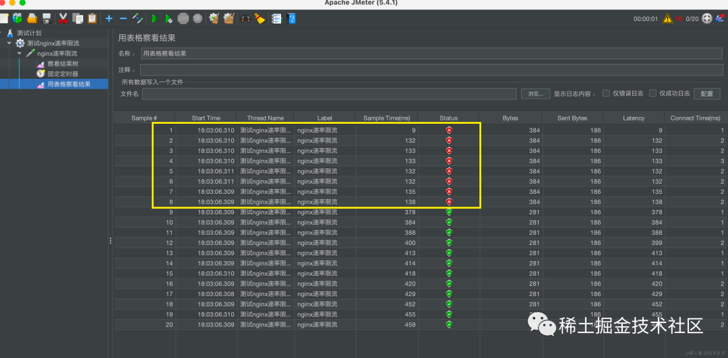Collapse the nginx速率限流 sampler node
The image size is (728, 358).
pyautogui.click(x=20, y=53)
